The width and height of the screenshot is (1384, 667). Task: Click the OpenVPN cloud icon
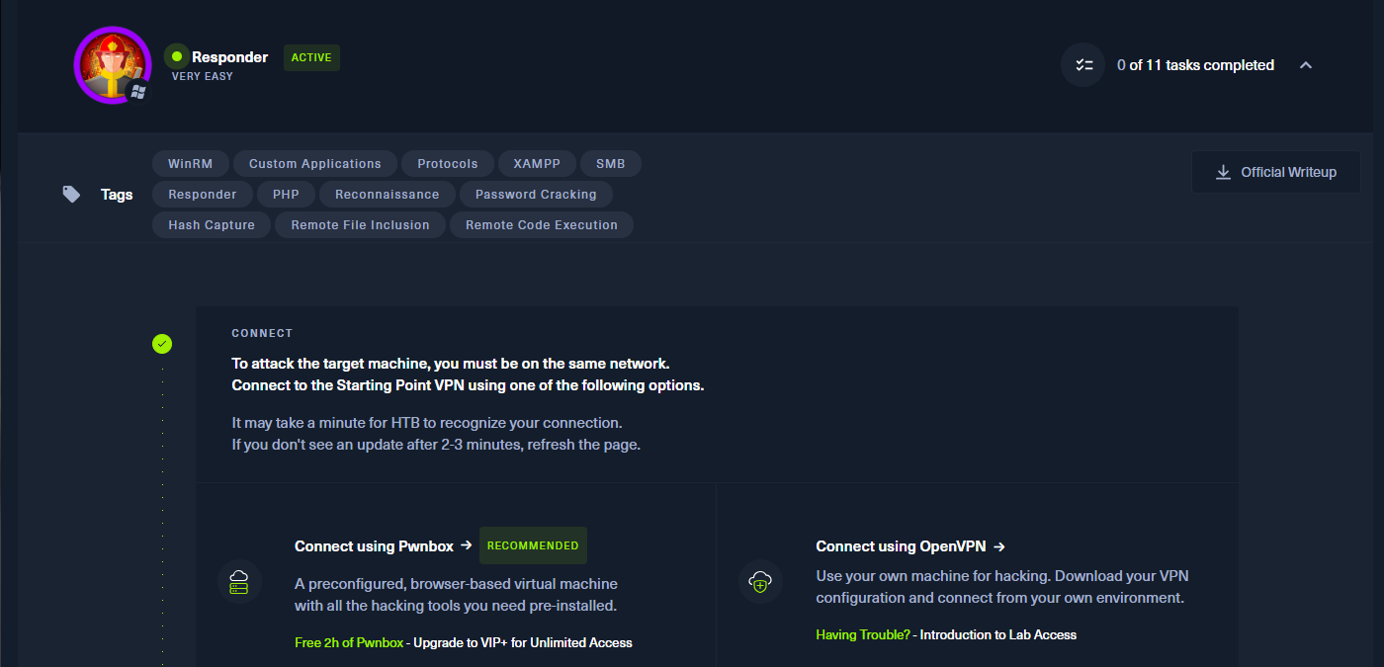[760, 582]
